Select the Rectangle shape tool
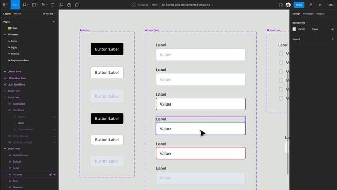Viewport: 337px width, 190px height. pyautogui.click(x=34, y=5)
